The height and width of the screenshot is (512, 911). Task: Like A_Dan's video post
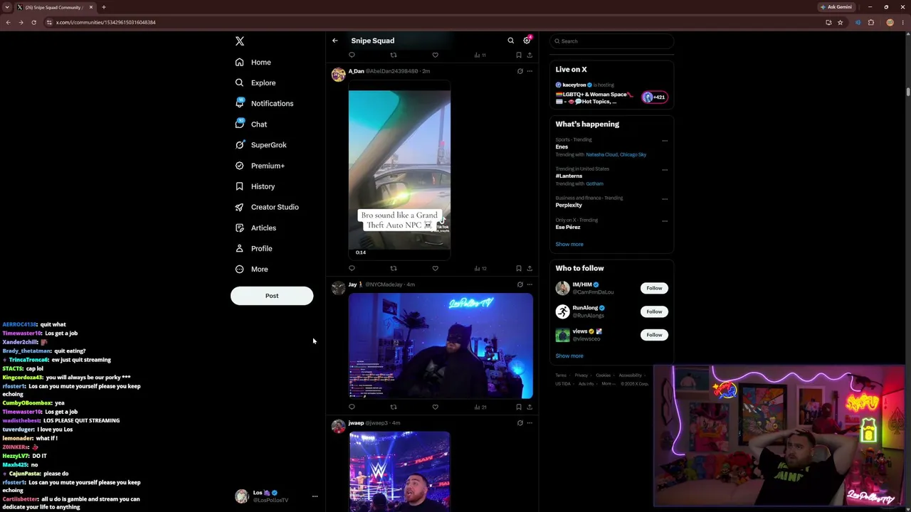click(x=436, y=268)
